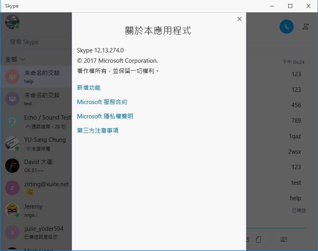
Task: Open the YU-Sang Chung conversation
Action: pyautogui.click(x=36, y=144)
